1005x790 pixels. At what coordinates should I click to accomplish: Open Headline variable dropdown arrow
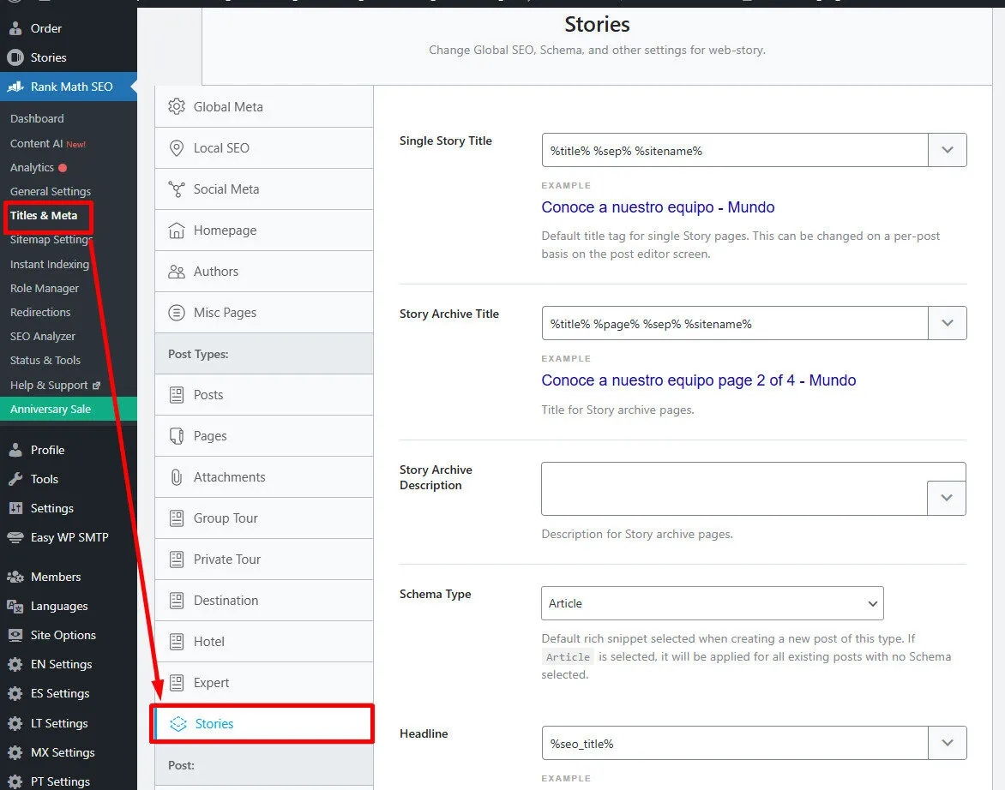click(x=947, y=743)
